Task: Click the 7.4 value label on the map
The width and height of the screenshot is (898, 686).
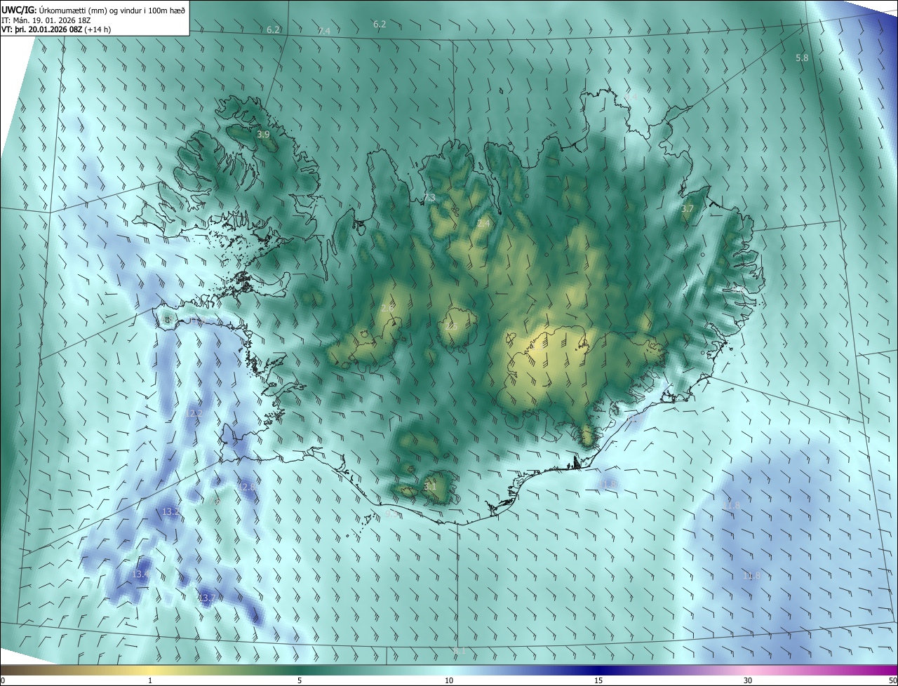Action: coord(323,31)
